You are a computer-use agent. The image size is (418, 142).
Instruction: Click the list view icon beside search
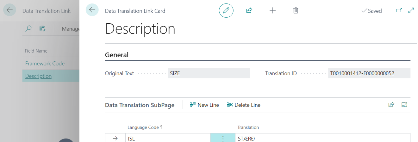42,29
